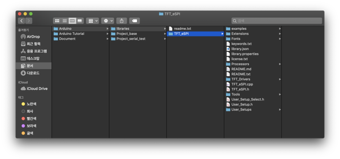Open the TFT_Drivers folder
Screen dimensions: 340x159
253,79
